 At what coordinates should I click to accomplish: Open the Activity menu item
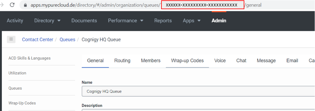coord(15,21)
